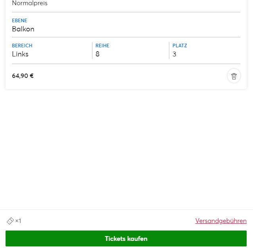Viewport: 253px width, 250px height.
Task: Click the ×1 ticket quantity text
Action: pos(18,221)
